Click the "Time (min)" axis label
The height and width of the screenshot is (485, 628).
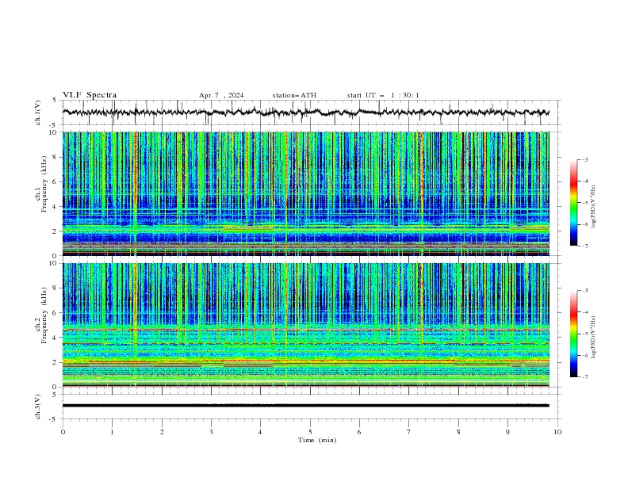(x=317, y=440)
